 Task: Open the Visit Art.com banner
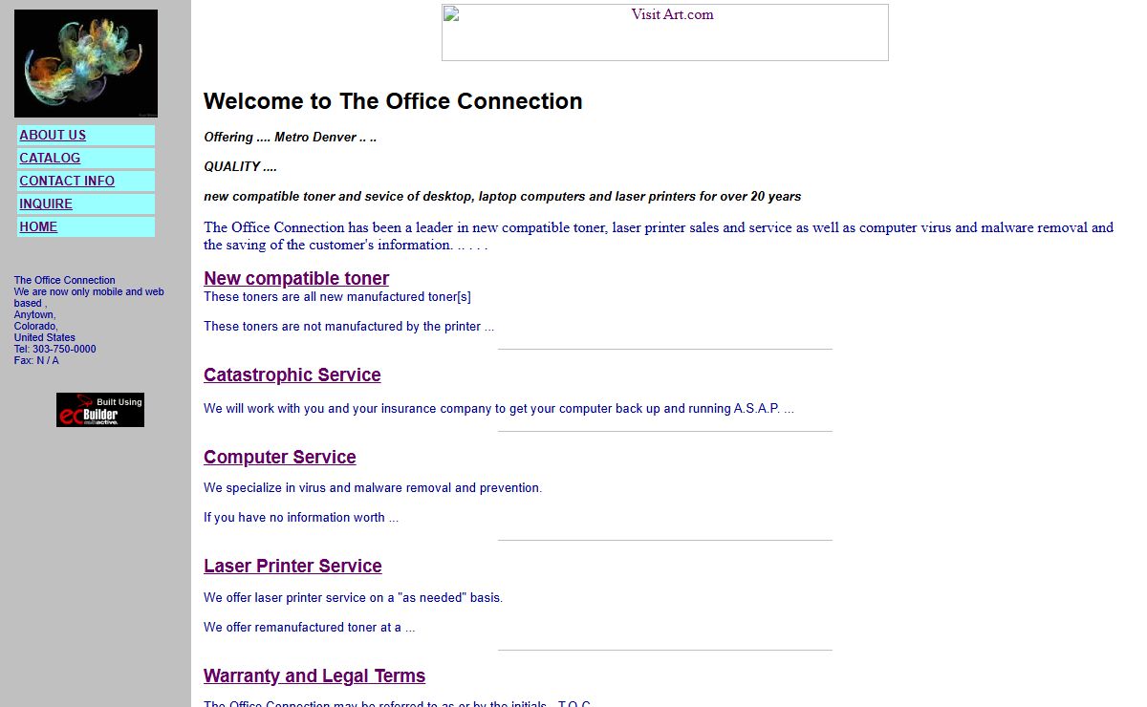point(664,32)
